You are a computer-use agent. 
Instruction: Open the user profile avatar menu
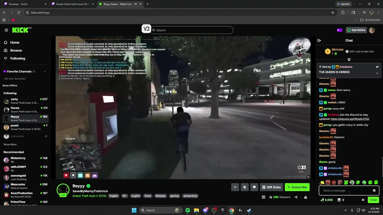[372, 30]
